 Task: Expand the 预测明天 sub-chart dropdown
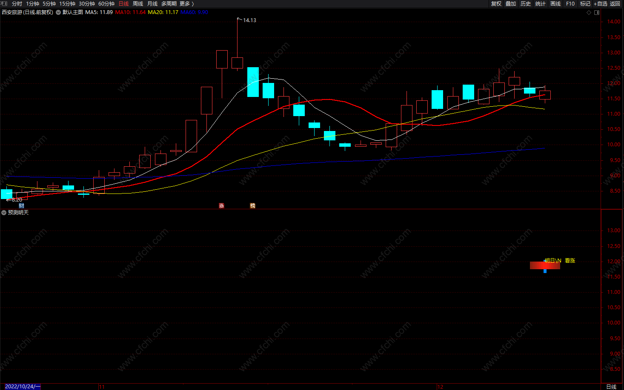4,212
